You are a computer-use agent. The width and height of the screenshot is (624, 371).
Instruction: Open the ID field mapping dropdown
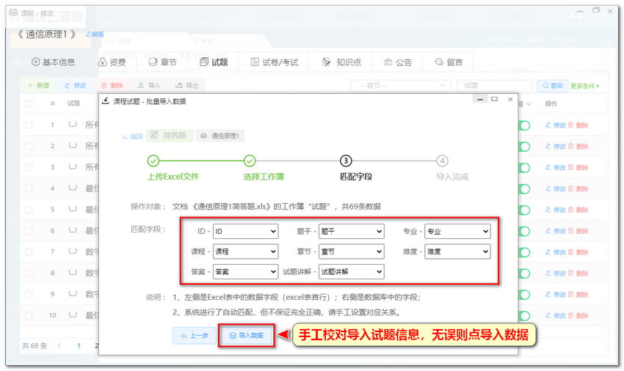tap(245, 232)
